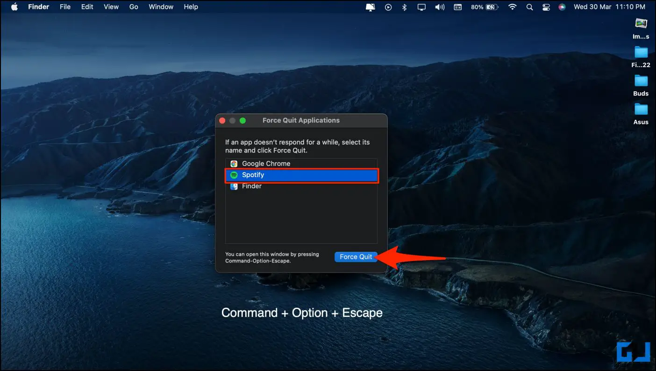Open the Wi-Fi status menu
Viewport: 656px width, 371px height.
[513, 7]
